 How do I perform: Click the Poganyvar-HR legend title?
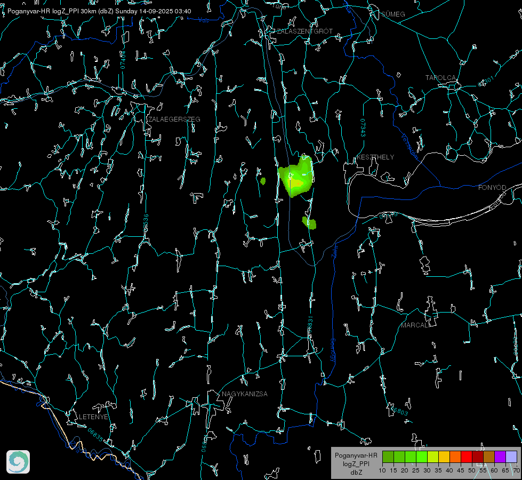click(x=356, y=455)
